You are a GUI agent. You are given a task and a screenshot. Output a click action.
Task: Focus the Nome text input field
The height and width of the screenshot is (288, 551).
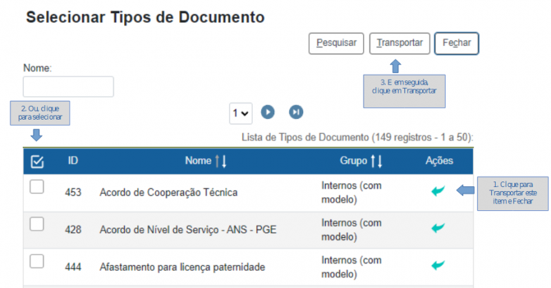[x=68, y=87]
